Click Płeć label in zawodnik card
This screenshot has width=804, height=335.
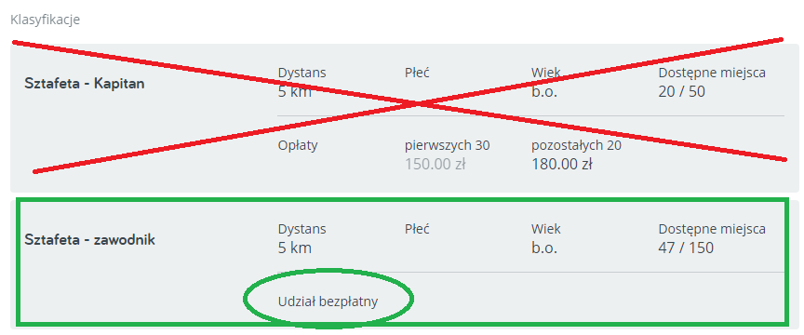click(x=417, y=229)
